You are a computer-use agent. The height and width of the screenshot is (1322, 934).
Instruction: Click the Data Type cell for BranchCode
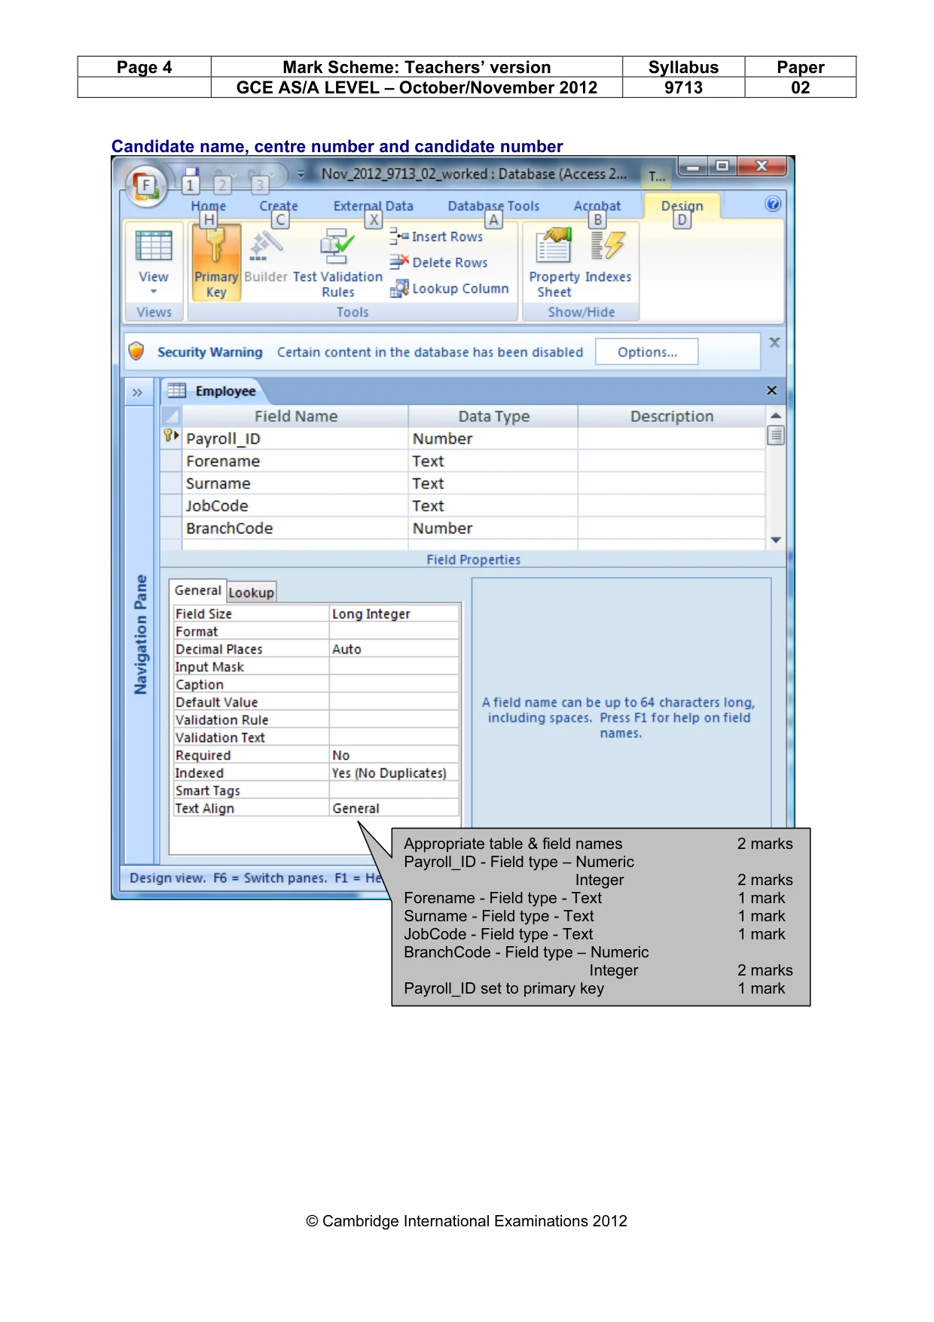pyautogui.click(x=493, y=529)
